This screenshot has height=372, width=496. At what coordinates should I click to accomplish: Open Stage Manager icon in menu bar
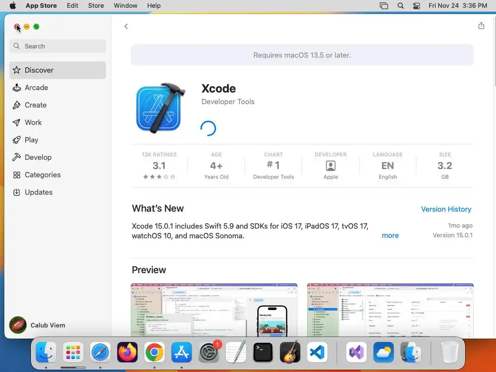384,6
